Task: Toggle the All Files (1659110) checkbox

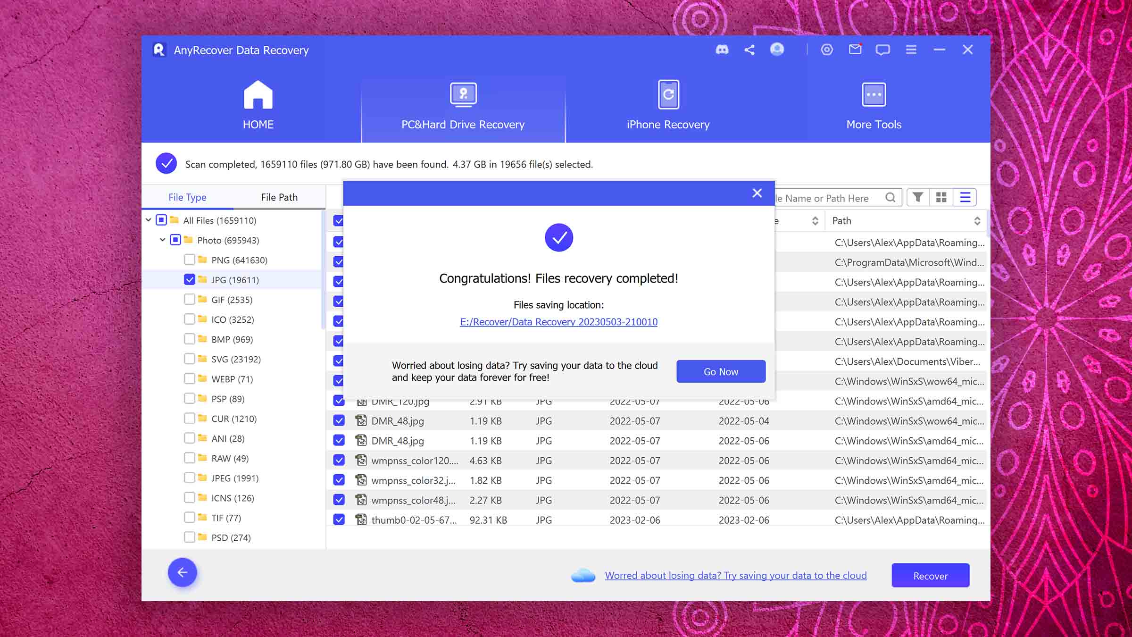Action: click(x=161, y=220)
